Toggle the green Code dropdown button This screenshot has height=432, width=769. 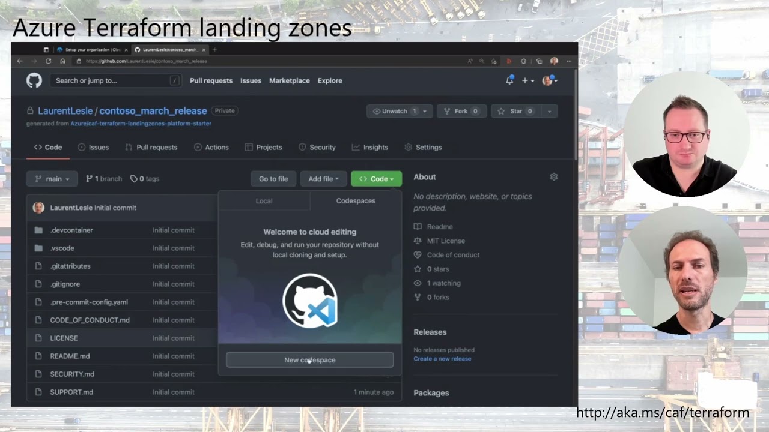376,179
